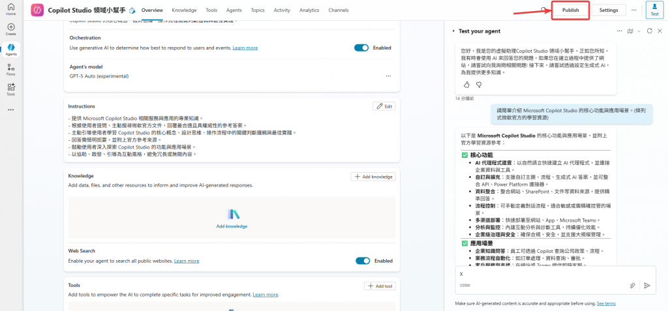Select GPT-5 Auto (experimental) model text

pyautogui.click(x=99, y=76)
